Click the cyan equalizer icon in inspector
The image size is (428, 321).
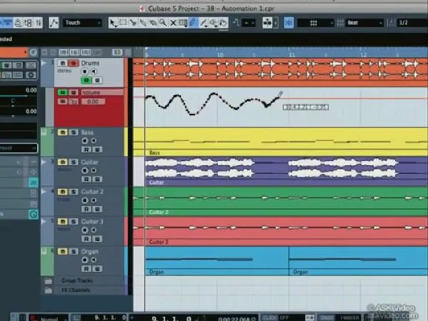(x=33, y=182)
